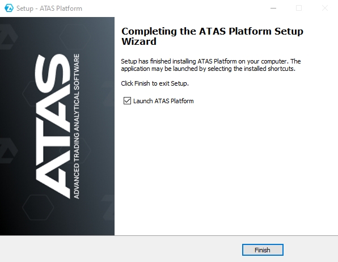Viewport: 338px width, 262px height.
Task: Click the 'Click Finish to exit Setup' text
Action: coord(155,83)
